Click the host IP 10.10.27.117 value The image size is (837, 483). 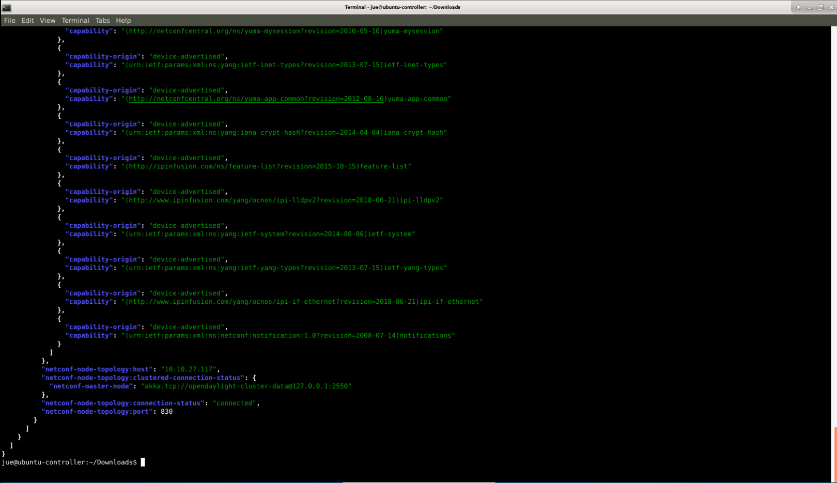[x=188, y=369]
